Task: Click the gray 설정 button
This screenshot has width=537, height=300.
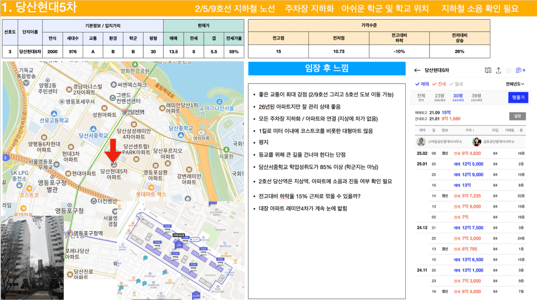Action: coord(517,116)
